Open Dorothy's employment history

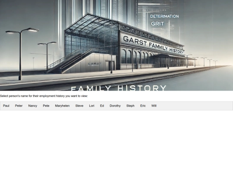click(115, 106)
